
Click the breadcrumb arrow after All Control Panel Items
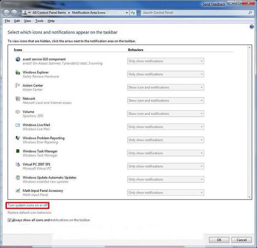(69, 12)
